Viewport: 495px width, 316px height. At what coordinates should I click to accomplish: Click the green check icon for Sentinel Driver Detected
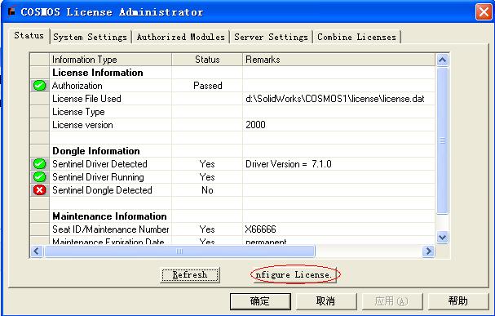click(x=39, y=163)
